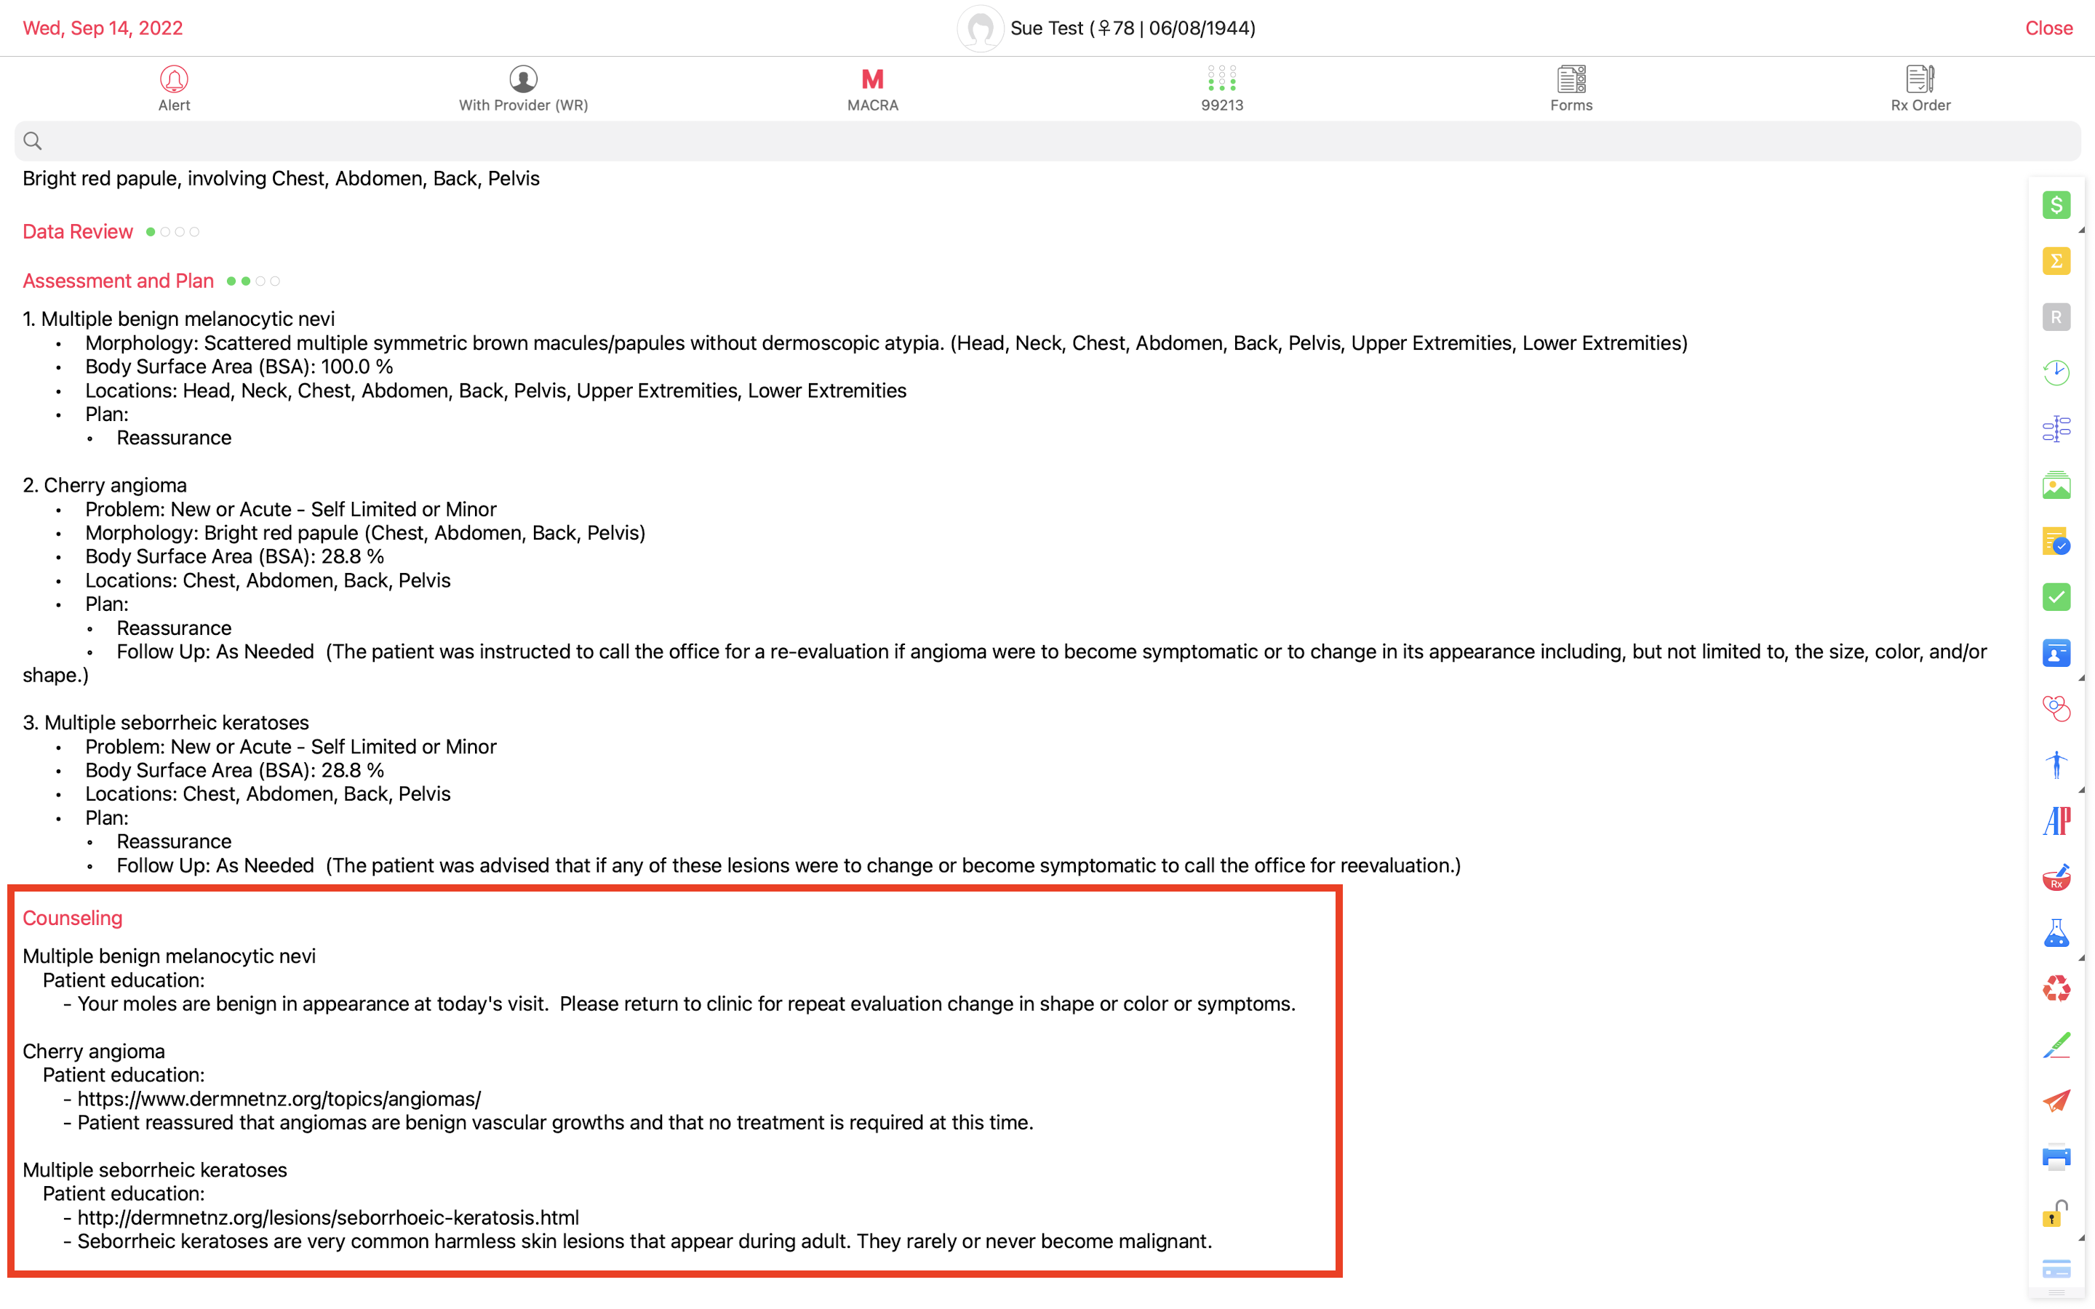Open the purple timeline icon

pos(2056,428)
